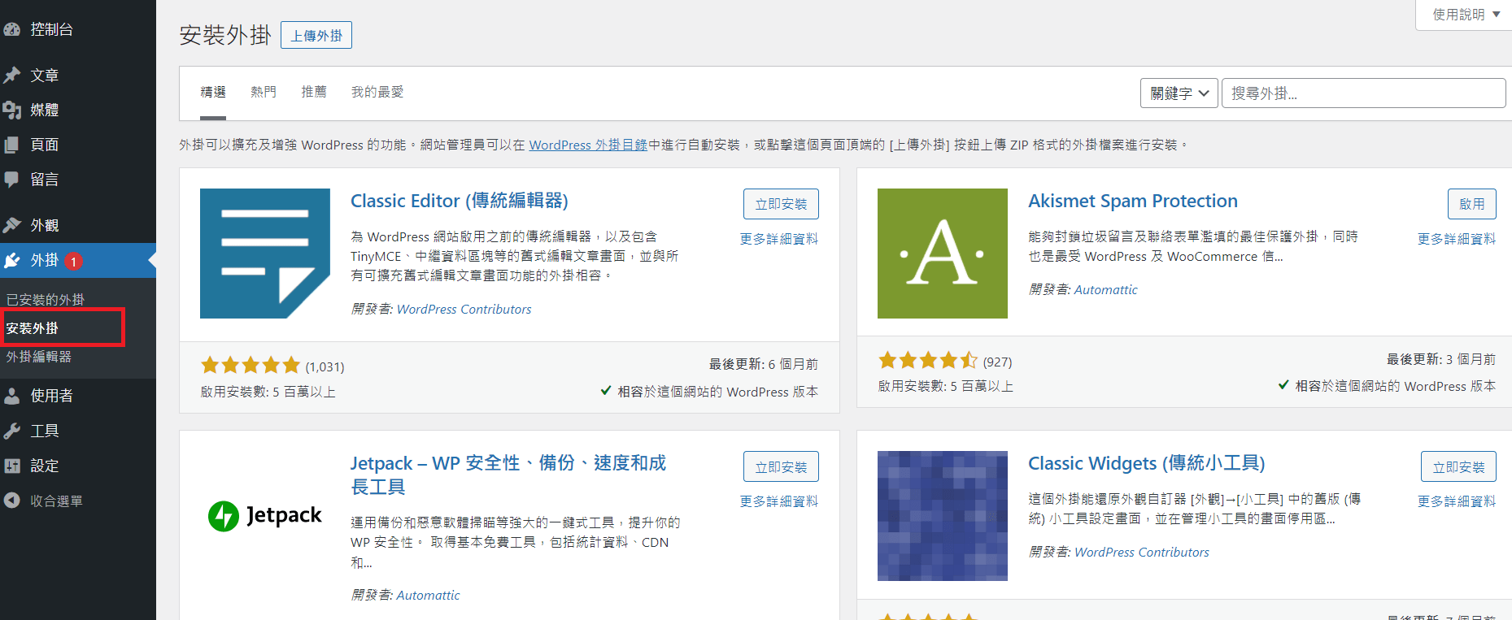This screenshot has width=1512, height=620.
Task: Open the Classic Editor (傳統編輯器) title link
Action: tap(460, 201)
